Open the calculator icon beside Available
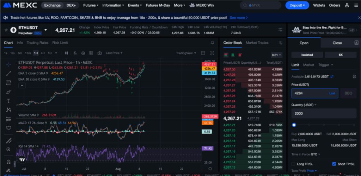Screen dimensions: 361x176 pyautogui.click(x=354, y=76)
